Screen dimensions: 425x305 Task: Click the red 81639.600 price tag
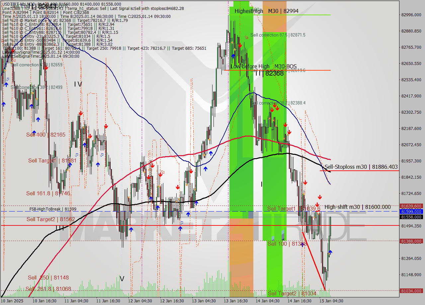pos(412,206)
